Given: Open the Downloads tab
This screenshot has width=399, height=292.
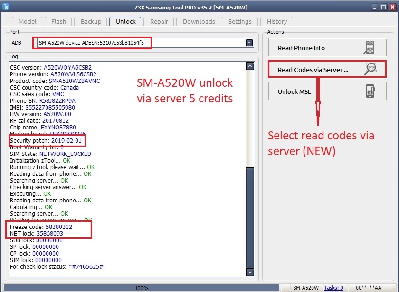Looking at the screenshot, I should [x=199, y=21].
